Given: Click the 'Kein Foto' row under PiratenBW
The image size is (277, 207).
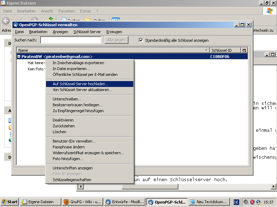Looking at the screenshot, I should [x=36, y=69].
